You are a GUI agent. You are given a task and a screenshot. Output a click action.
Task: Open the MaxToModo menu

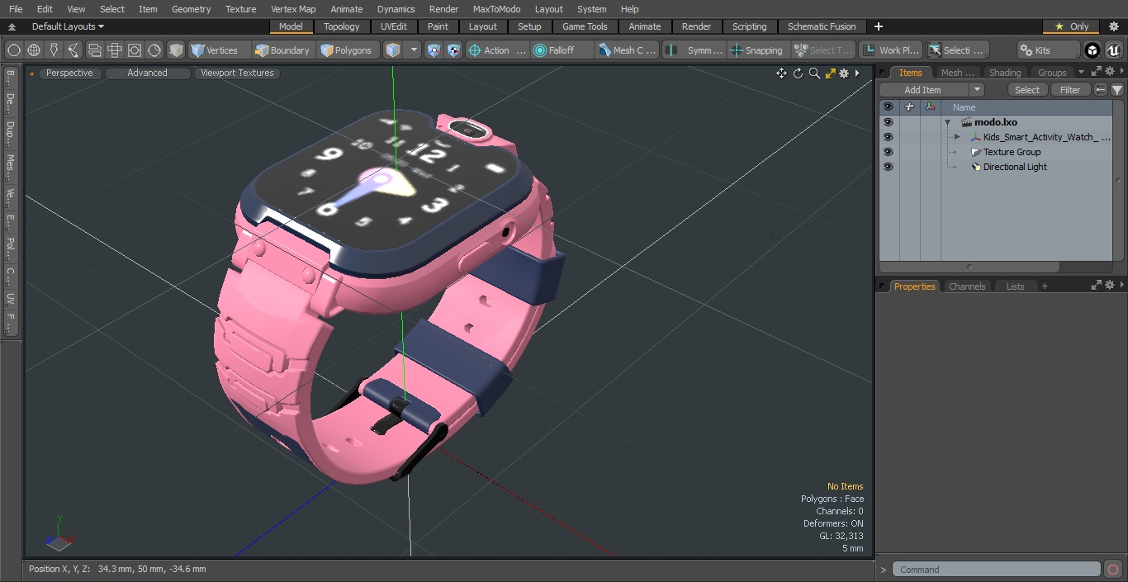point(496,9)
